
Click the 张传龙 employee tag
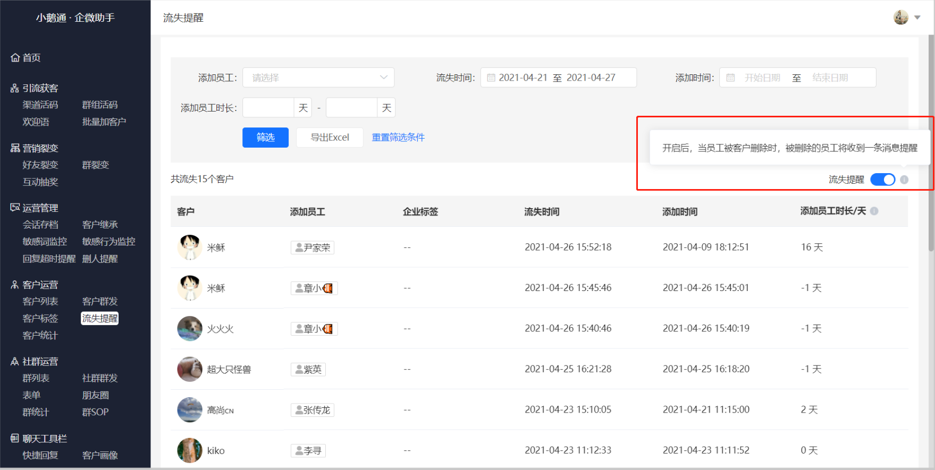(313, 410)
